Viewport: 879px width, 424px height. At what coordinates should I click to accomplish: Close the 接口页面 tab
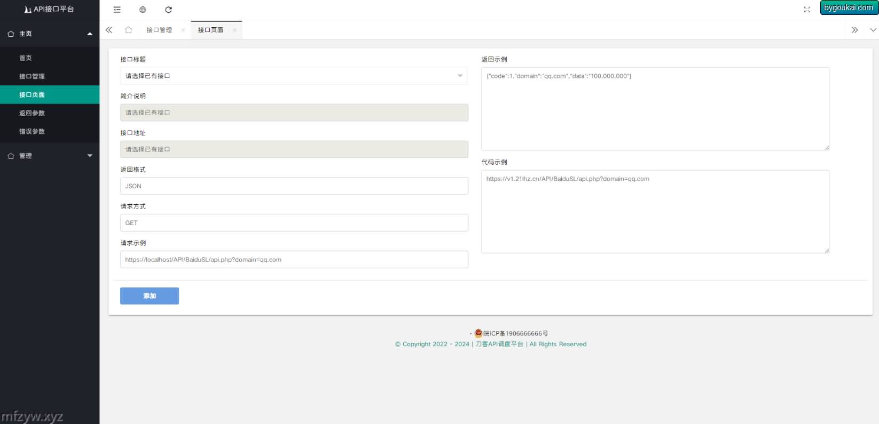coord(234,30)
